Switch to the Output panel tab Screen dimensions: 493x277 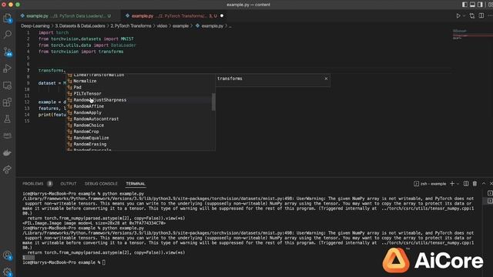point(69,184)
